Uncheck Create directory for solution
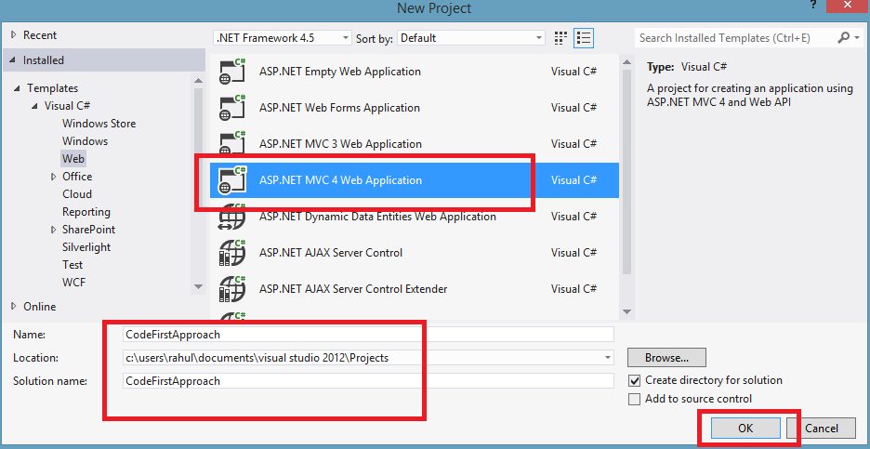This screenshot has height=449, width=870. click(x=635, y=380)
